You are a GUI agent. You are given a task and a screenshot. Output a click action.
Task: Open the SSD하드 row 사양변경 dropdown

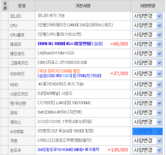click(x=148, y=74)
